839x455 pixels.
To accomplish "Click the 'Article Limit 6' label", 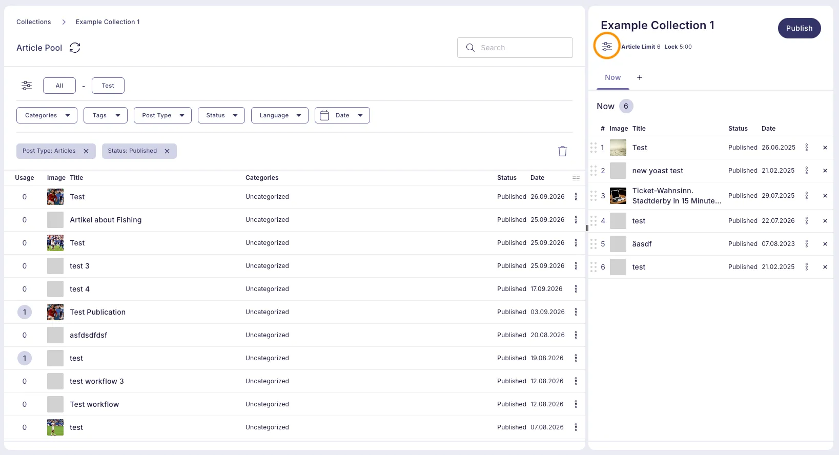I will click(x=641, y=47).
